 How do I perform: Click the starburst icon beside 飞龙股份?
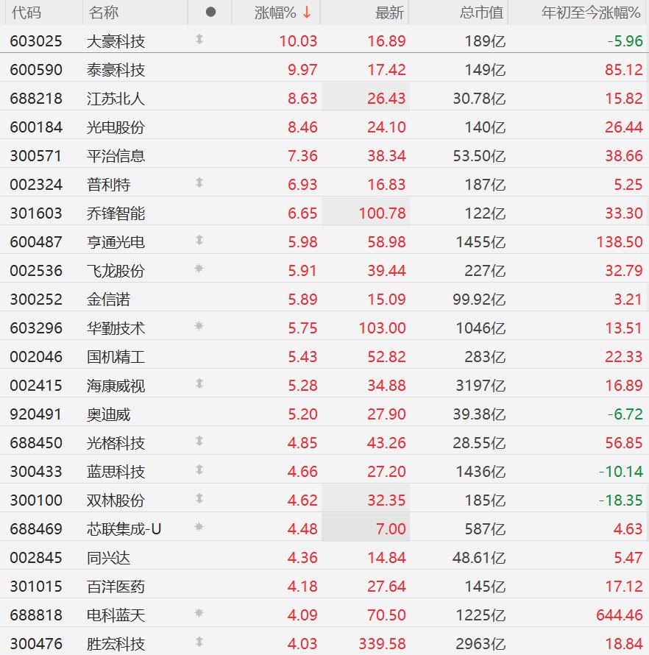[x=199, y=269]
